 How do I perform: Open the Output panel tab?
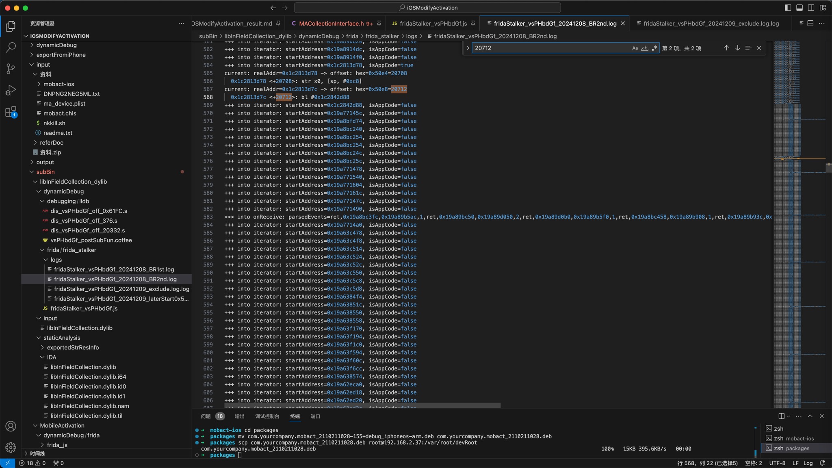tap(240, 416)
